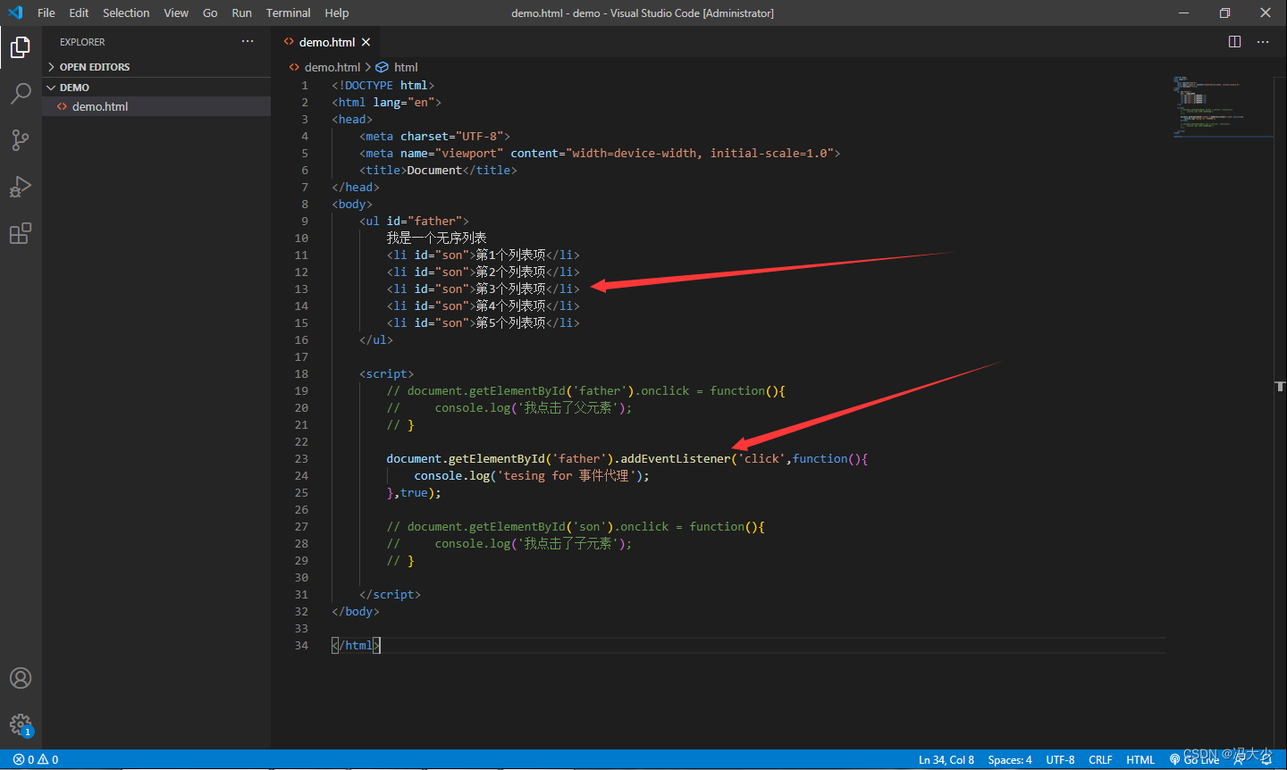1287x770 pixels.
Task: Open the Edit menu
Action: pyautogui.click(x=79, y=13)
